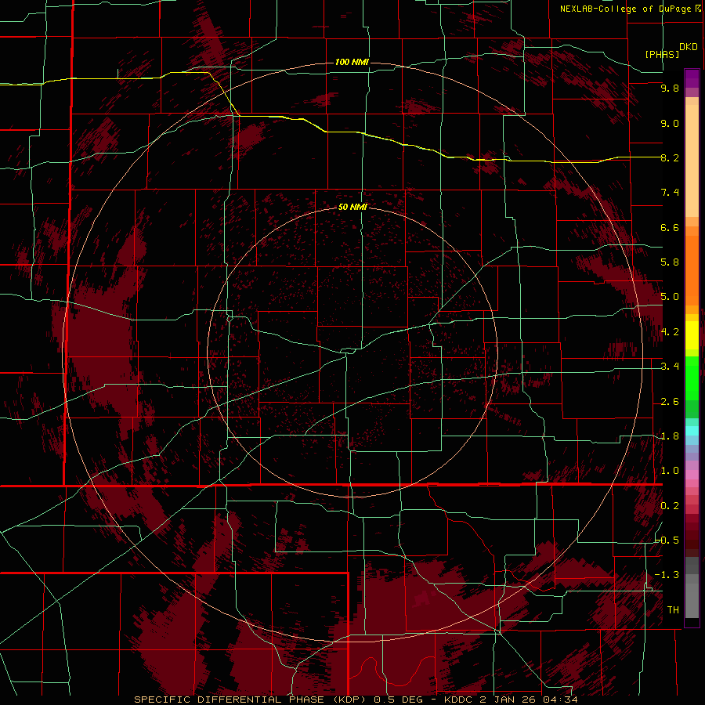Click the 1.0 value on the color scale
The image size is (705, 705).
[x=670, y=471]
